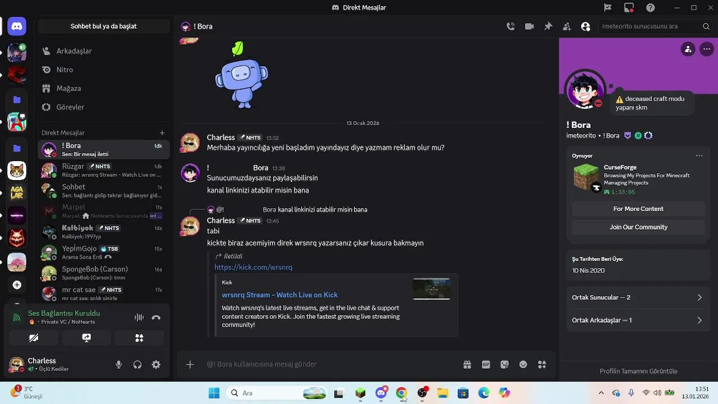Viewport: 718px width, 404px height.
Task: Open the Marpel direct message
Action: click(x=104, y=212)
